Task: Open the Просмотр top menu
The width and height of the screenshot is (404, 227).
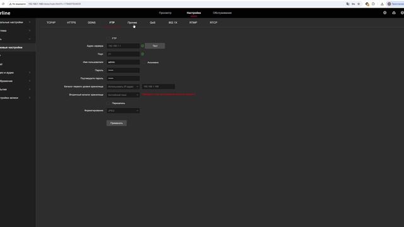Action: [165, 13]
